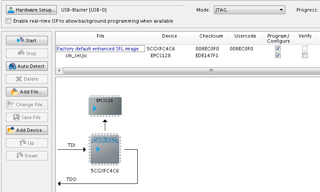Click the 5CGXFC4C6 label under chip
The height and width of the screenshot is (192, 320).
coord(105,171)
